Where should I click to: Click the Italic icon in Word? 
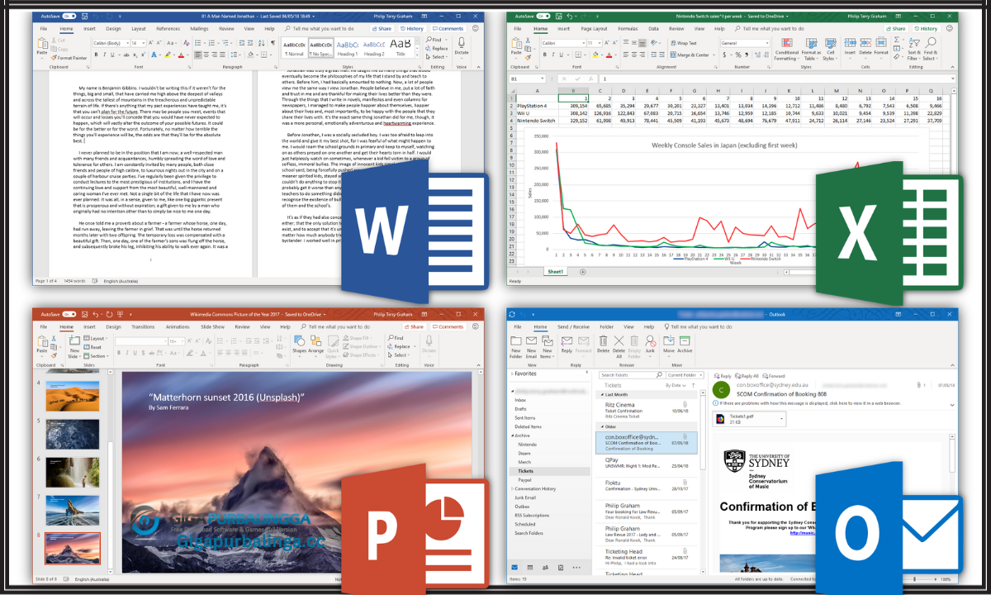pyautogui.click(x=104, y=55)
